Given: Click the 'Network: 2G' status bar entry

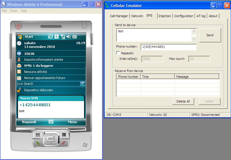Looking at the screenshot, I should click(168, 115).
